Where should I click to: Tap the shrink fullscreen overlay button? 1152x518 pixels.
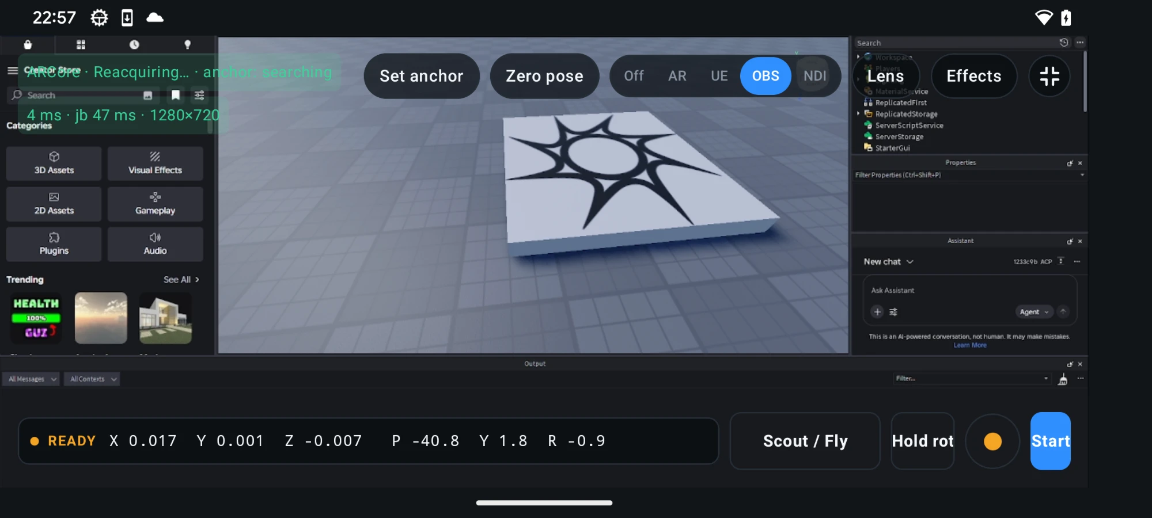1049,76
